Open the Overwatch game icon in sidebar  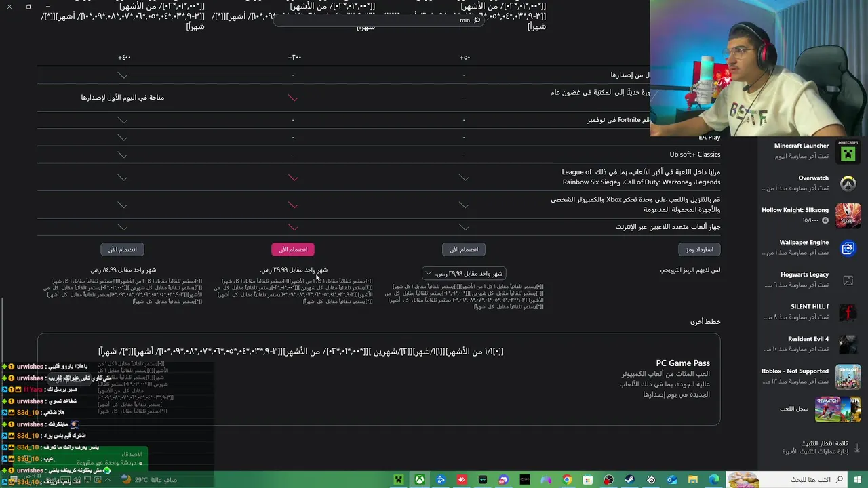tap(848, 184)
